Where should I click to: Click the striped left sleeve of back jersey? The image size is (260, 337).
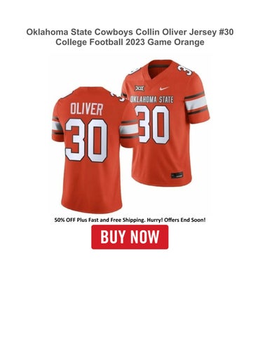[57, 126]
